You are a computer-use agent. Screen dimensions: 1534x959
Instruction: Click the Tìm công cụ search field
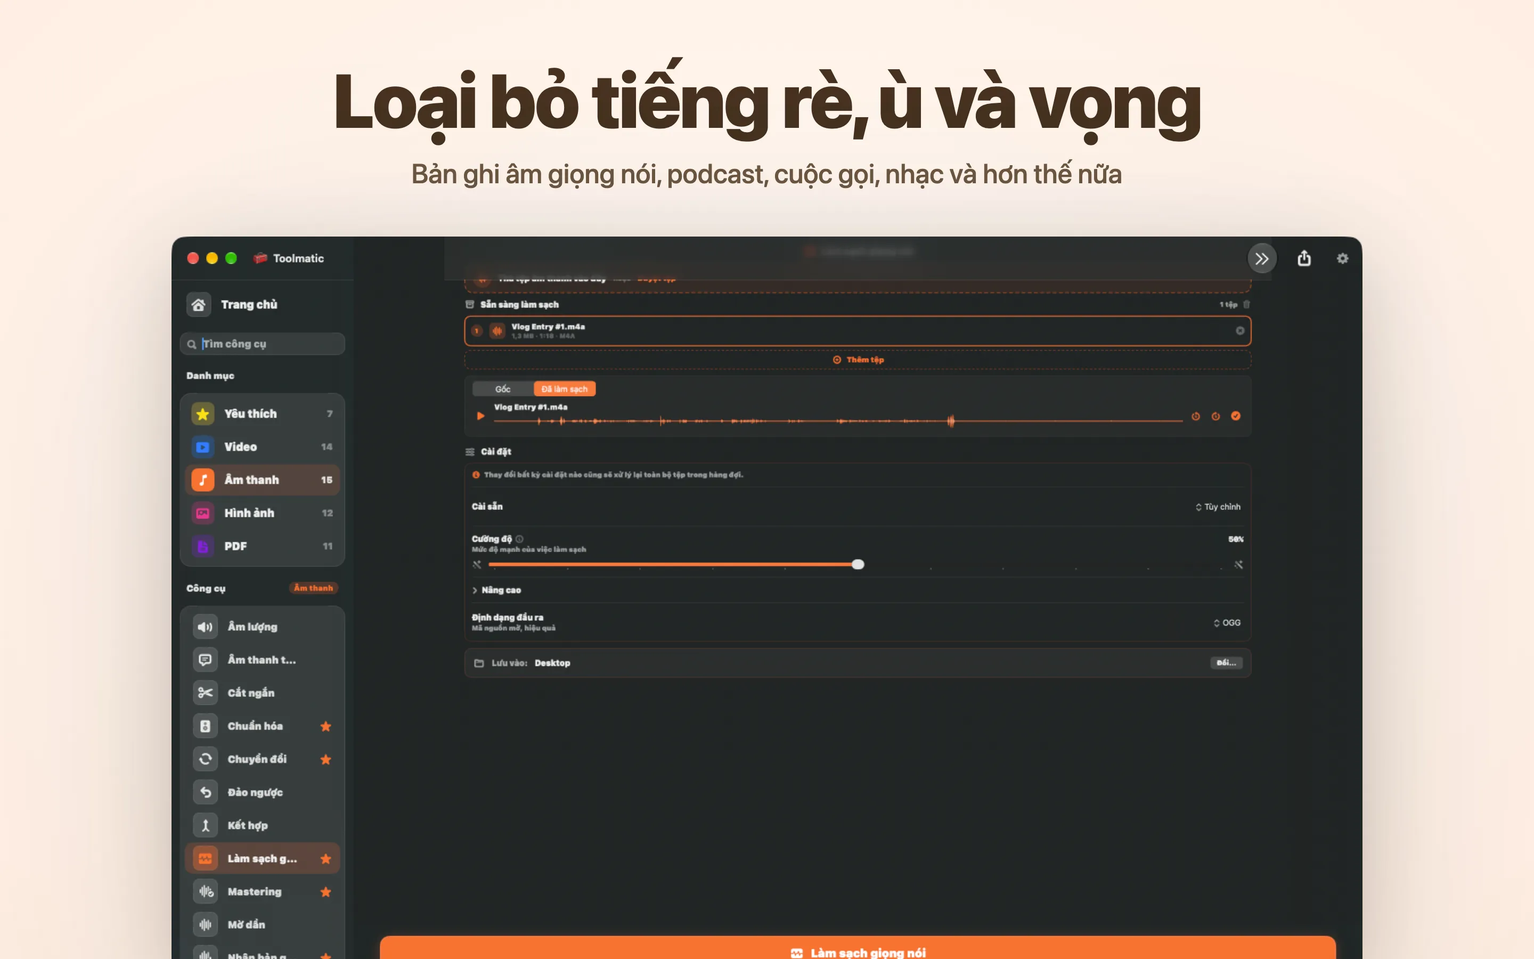tap(263, 344)
